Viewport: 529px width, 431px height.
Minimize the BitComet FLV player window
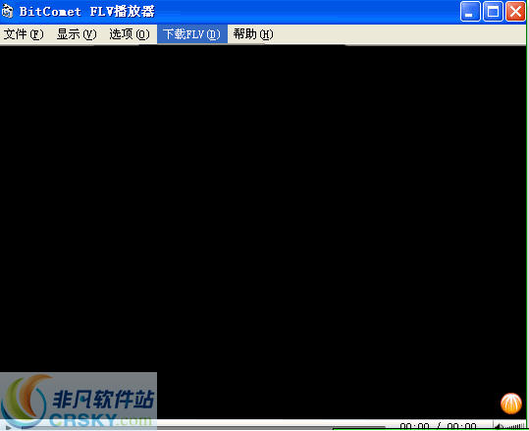click(x=470, y=12)
